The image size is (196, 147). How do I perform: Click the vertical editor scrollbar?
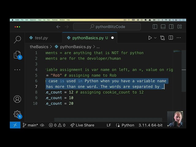(x=184, y=71)
